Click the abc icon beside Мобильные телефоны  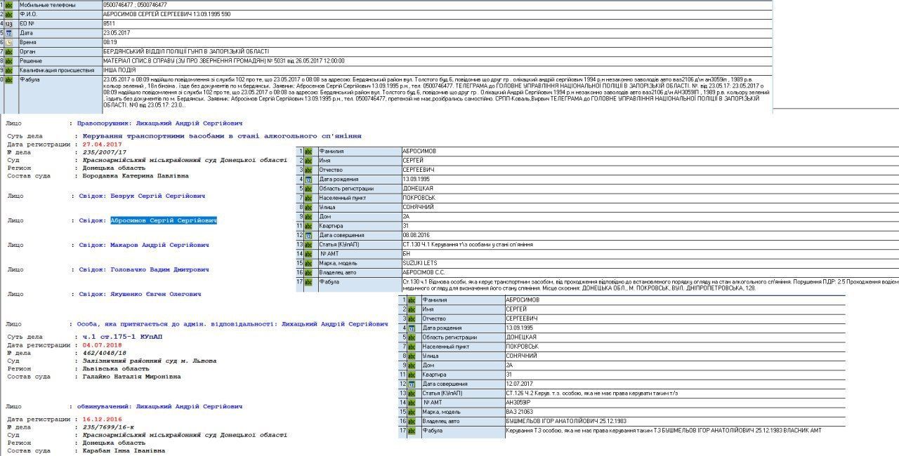point(9,5)
